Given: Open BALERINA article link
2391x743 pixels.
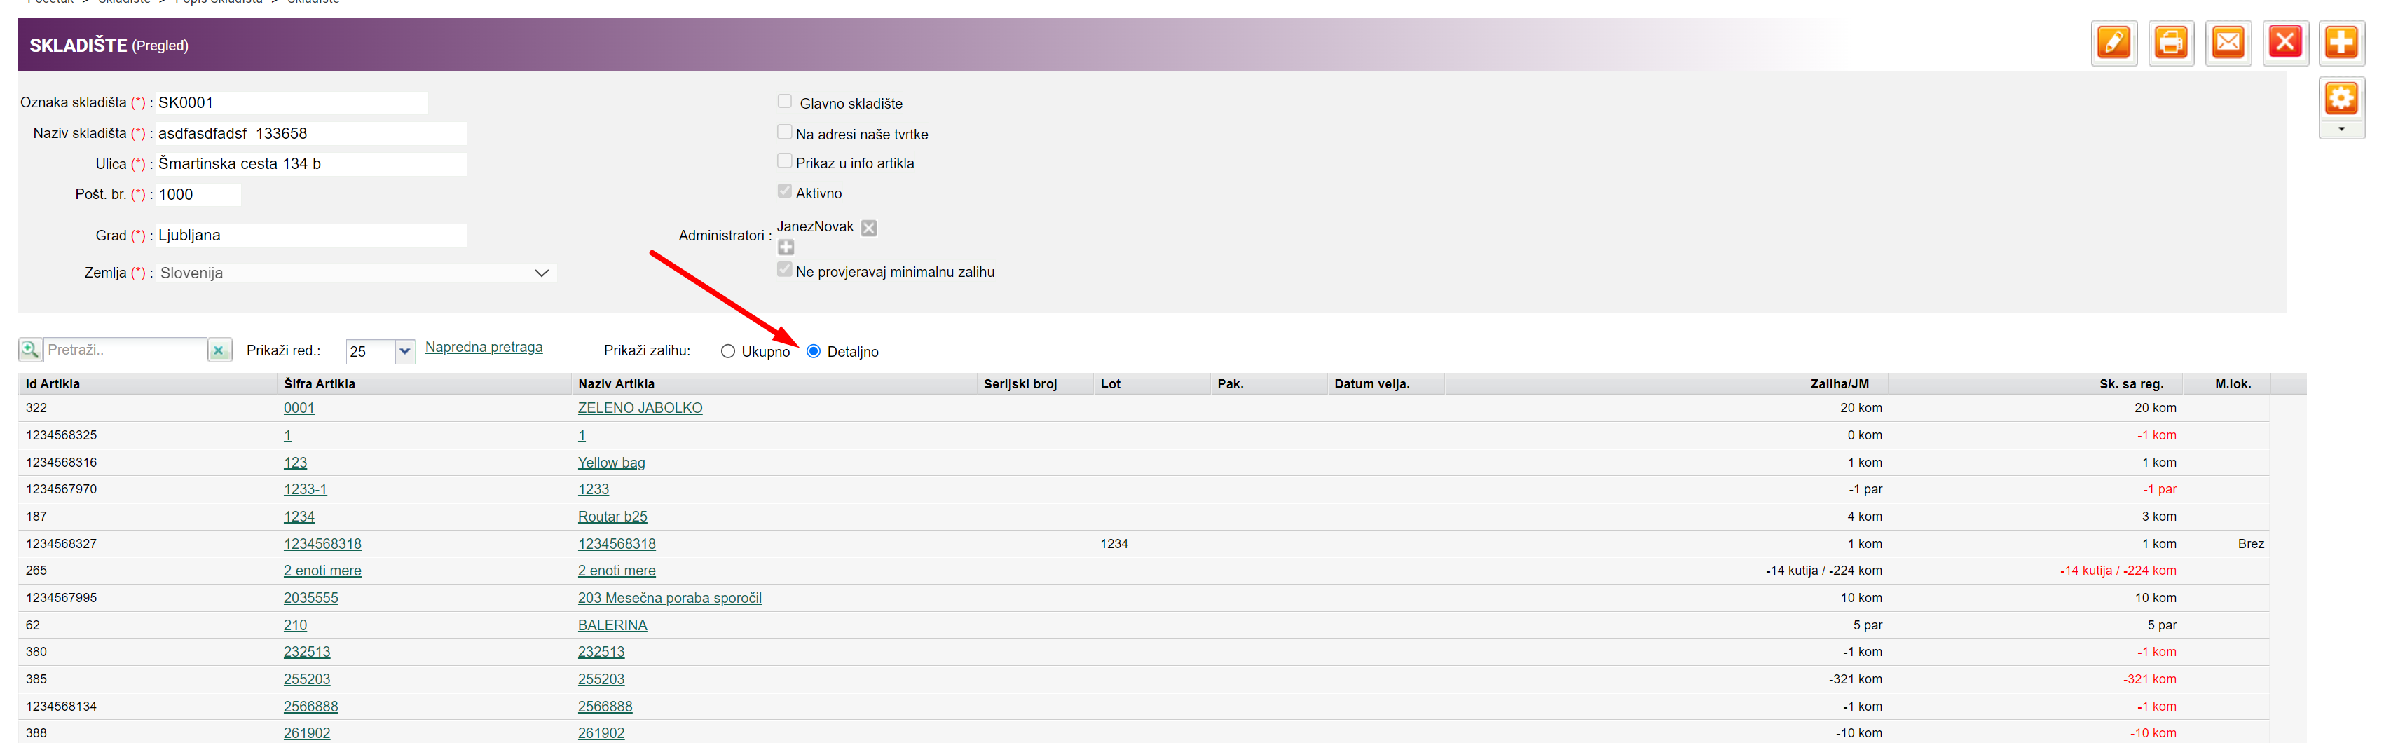Looking at the screenshot, I should click(612, 625).
